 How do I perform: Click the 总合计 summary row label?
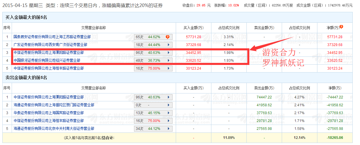tap(89, 137)
